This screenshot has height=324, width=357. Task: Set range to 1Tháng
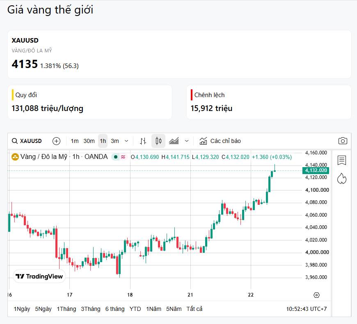(x=66, y=309)
